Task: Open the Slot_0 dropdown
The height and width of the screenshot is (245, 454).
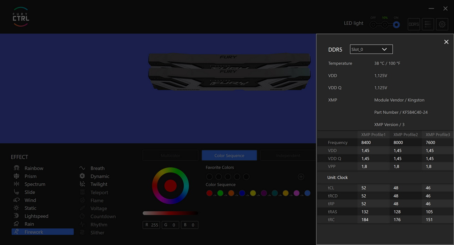Action: click(371, 49)
